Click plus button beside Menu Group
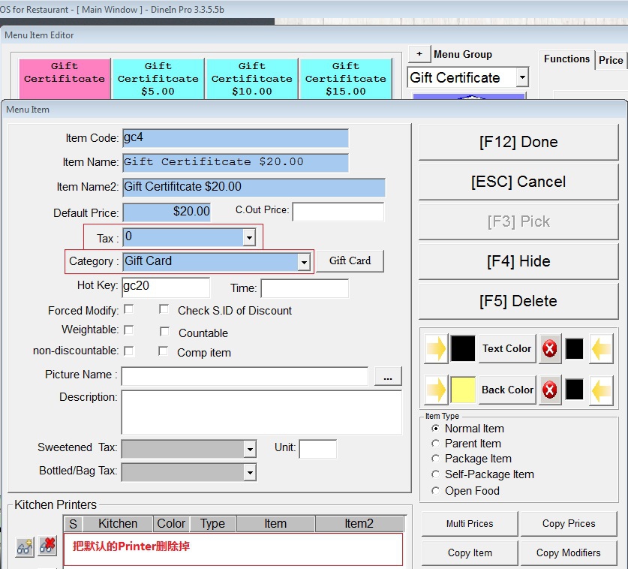 [419, 54]
